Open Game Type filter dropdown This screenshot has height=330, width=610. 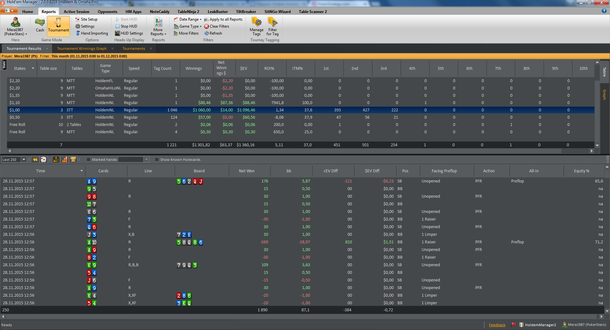[187, 26]
